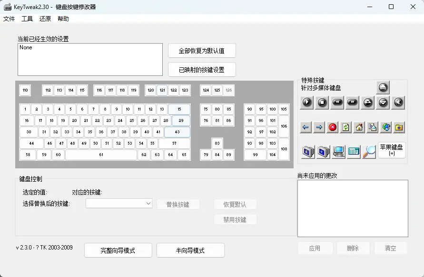Select keyboard key 110
The height and width of the screenshot is (277, 424).
(25, 90)
